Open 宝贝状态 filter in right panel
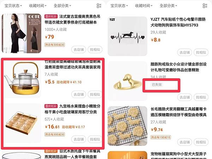The width and height of the screenshot is (212, 159). point(119,6)
